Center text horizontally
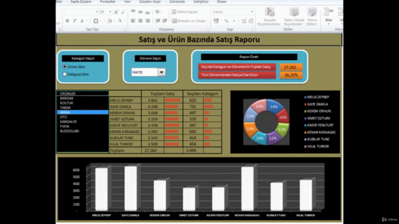 click(x=140, y=21)
